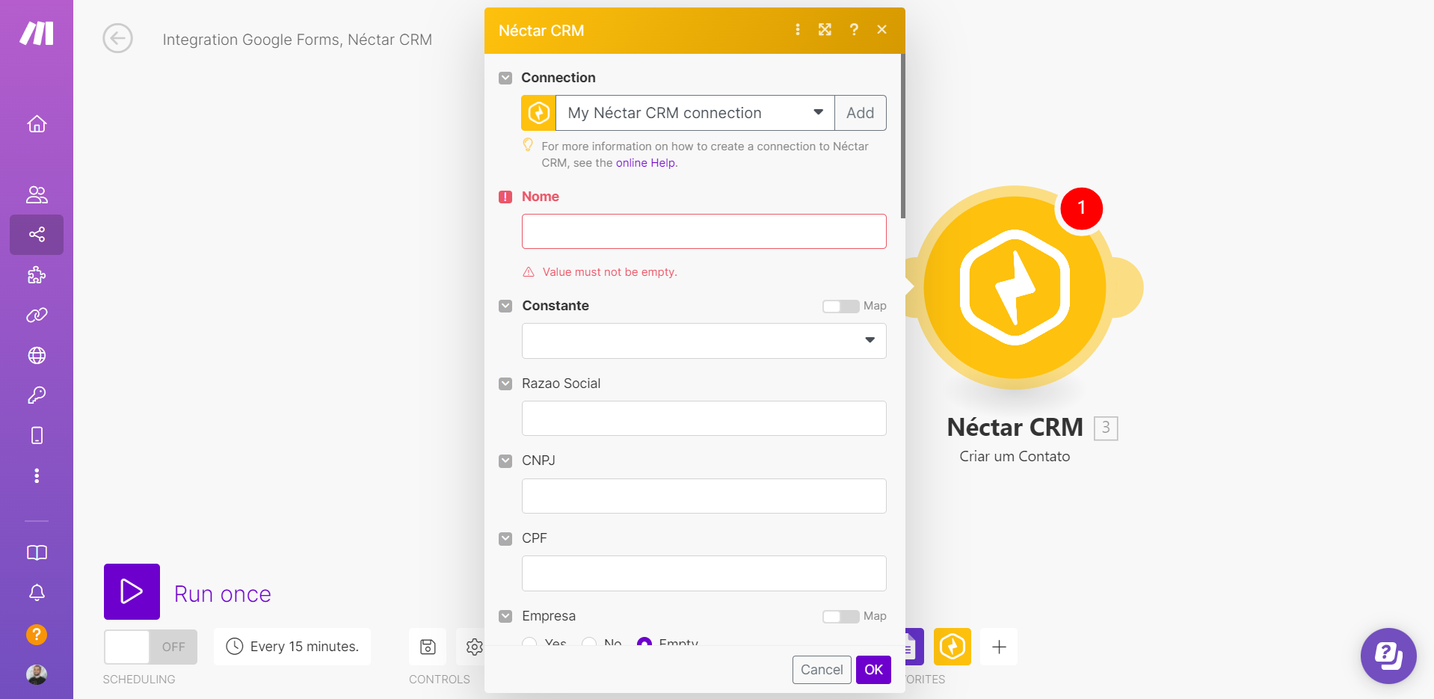Toggle the CNPJ field checkbox
Viewport: 1434px width, 699px height.
(505, 461)
